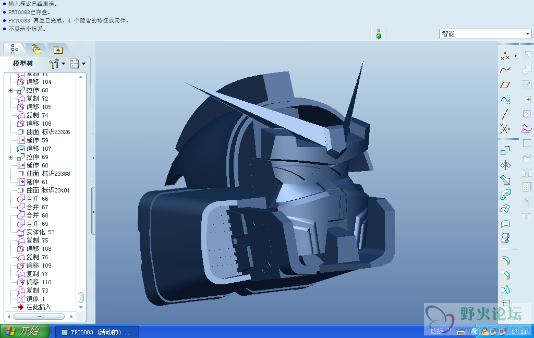Select the blue wavy surface tool
Viewport: 534px width, 338px height.
[x=505, y=238]
